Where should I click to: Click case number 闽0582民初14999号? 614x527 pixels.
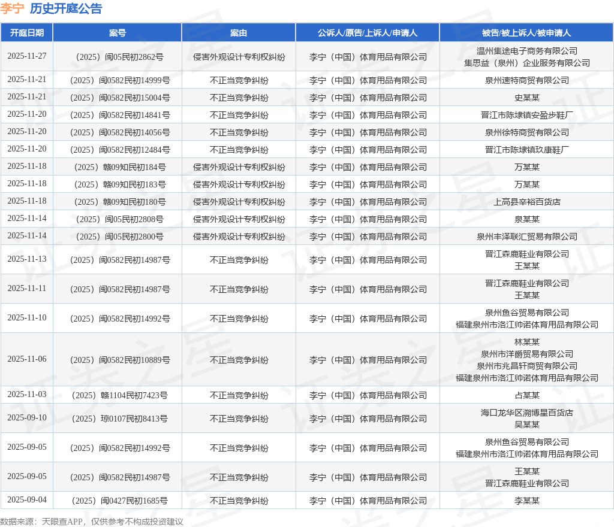[119, 80]
